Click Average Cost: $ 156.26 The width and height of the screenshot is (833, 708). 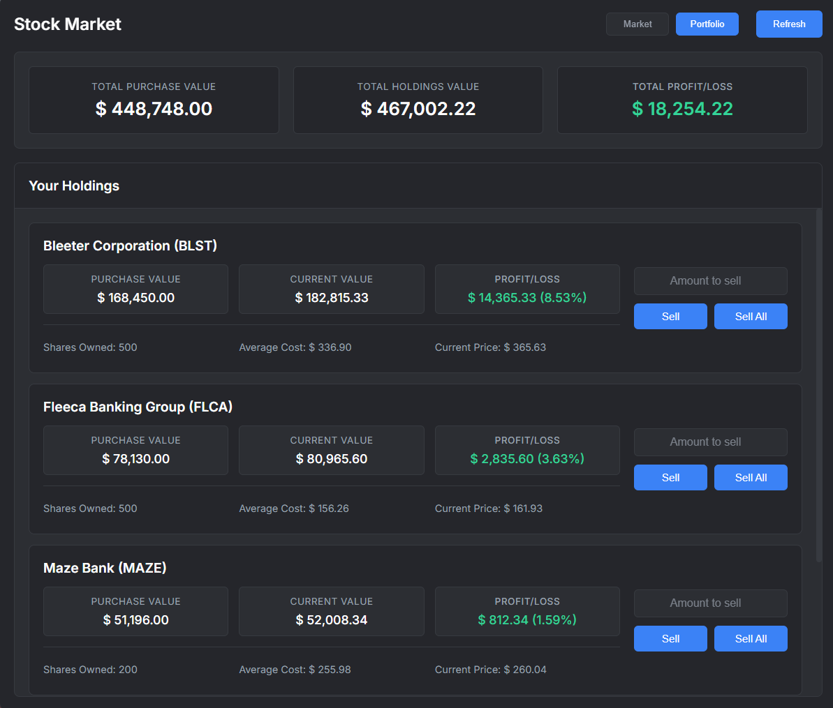[294, 509]
